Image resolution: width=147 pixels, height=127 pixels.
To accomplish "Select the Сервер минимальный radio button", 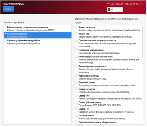I will [x=5, y=34].
